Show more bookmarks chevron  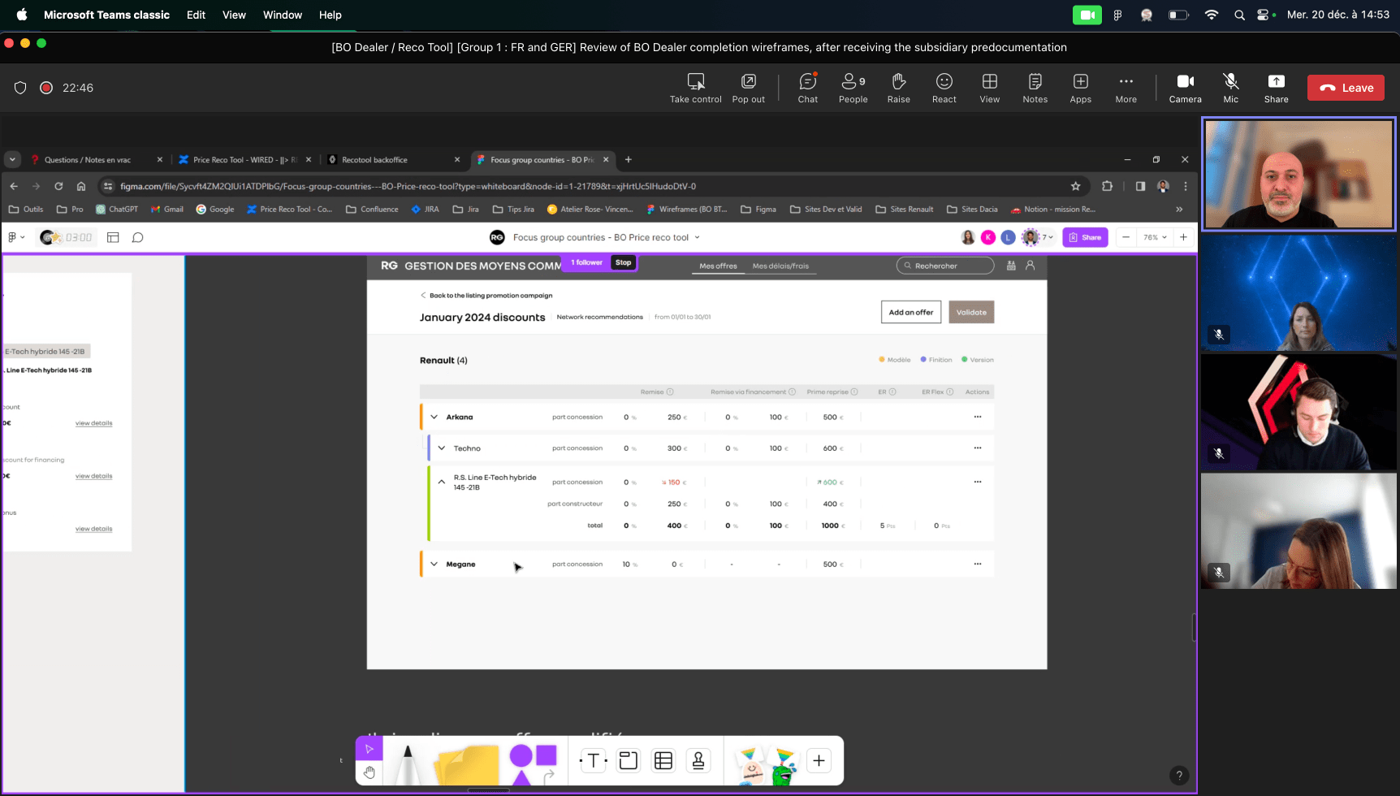pos(1179,210)
